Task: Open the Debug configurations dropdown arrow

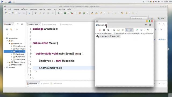Action: [62, 13]
